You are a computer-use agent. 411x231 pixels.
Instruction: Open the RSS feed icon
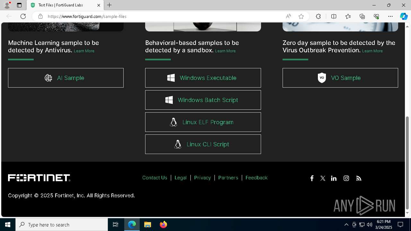(359, 178)
